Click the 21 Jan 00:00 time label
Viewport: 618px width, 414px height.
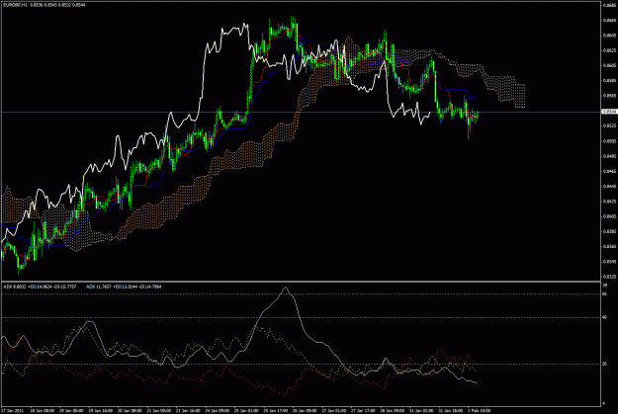pos(159,410)
